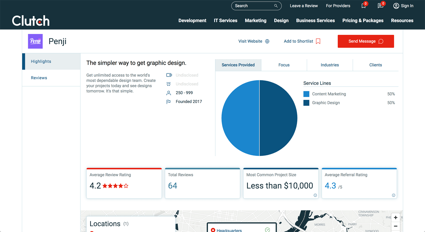Viewport: 425px width, 232px height.
Task: Open Pricing & Packages menu
Action: 363,20
